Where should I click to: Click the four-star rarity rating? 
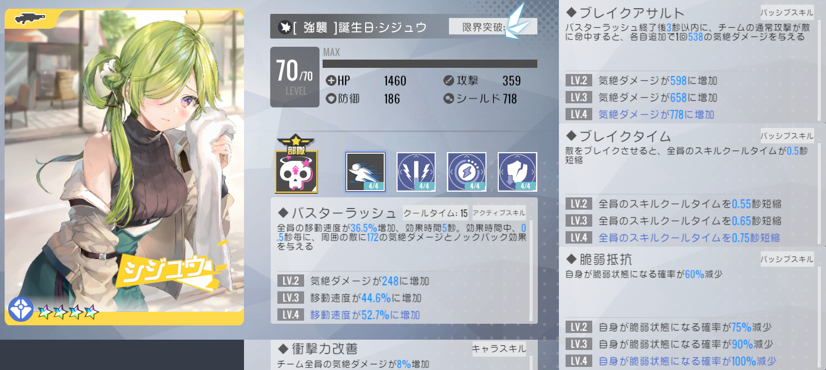pos(68,311)
